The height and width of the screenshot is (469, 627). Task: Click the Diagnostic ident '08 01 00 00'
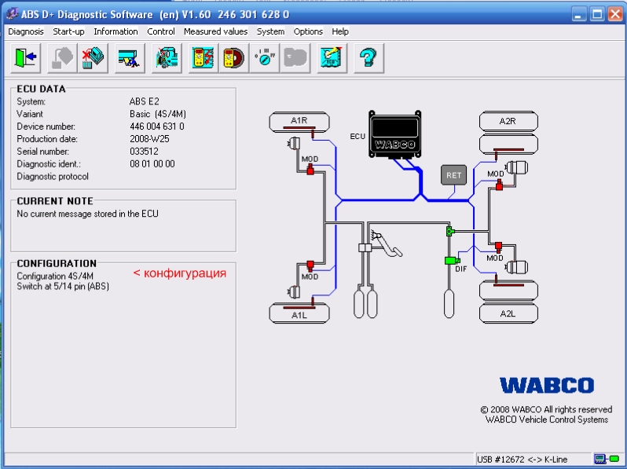pyautogui.click(x=152, y=164)
